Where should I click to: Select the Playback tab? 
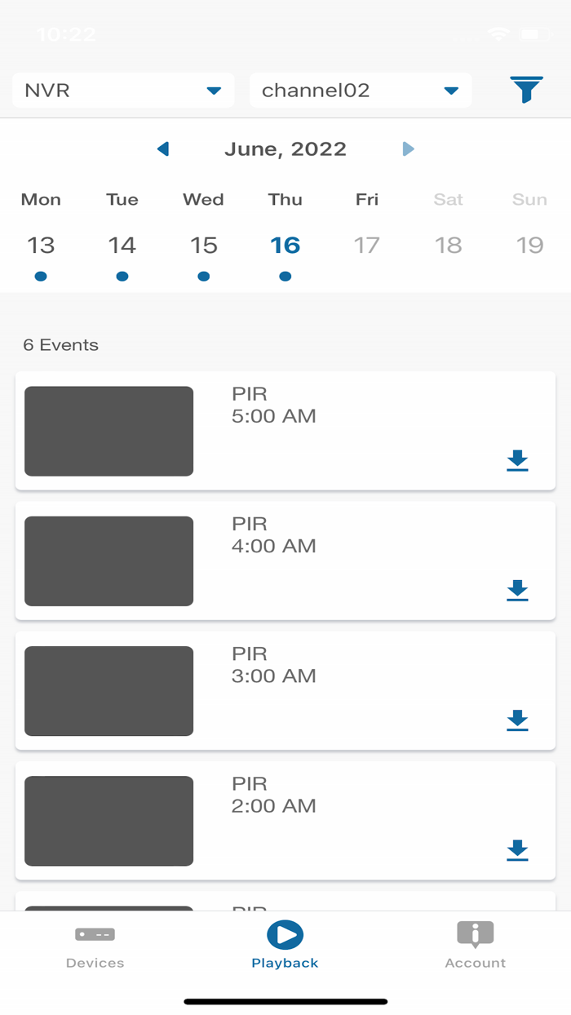285,946
